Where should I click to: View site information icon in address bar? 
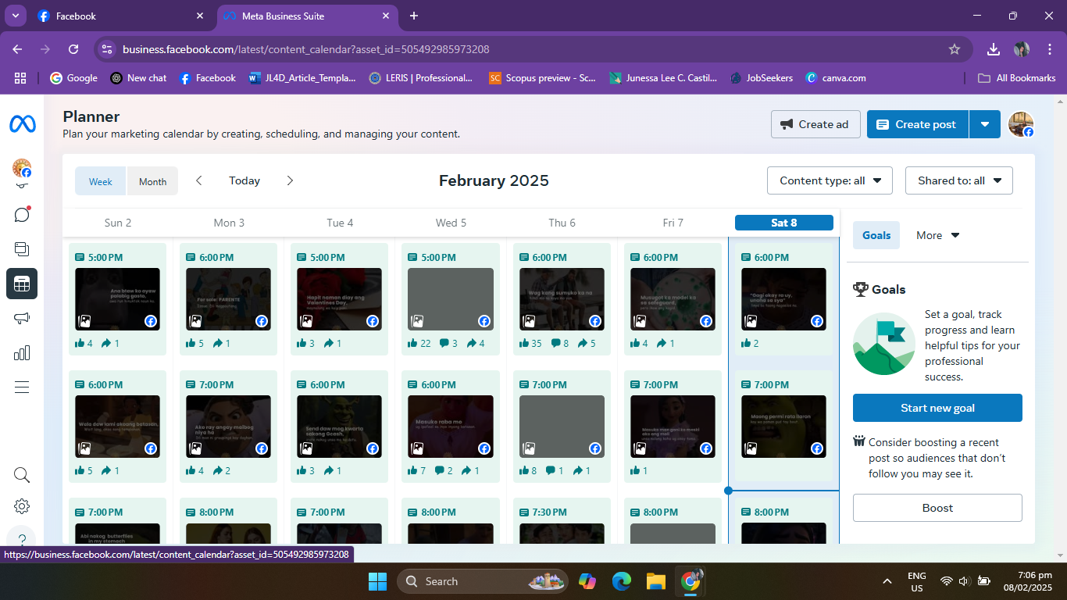pyautogui.click(x=107, y=49)
